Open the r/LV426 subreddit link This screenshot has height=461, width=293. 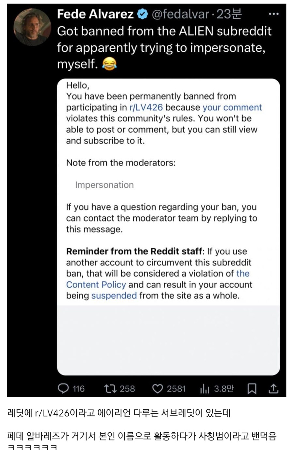pyautogui.click(x=146, y=107)
